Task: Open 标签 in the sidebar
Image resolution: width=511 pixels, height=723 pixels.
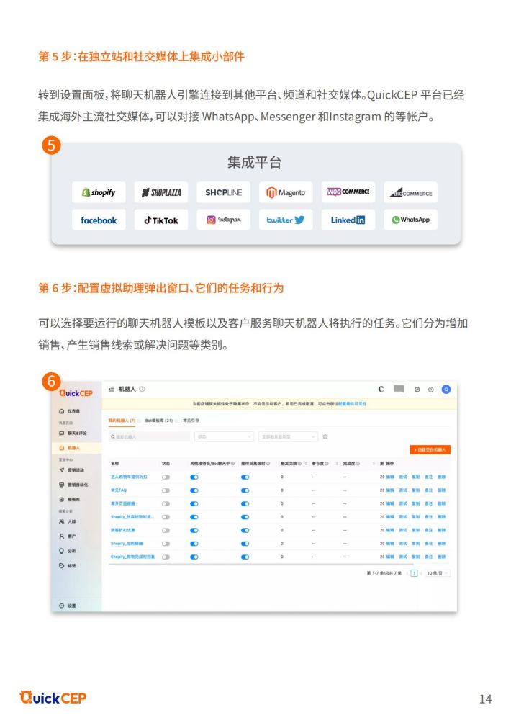Action: (68, 566)
